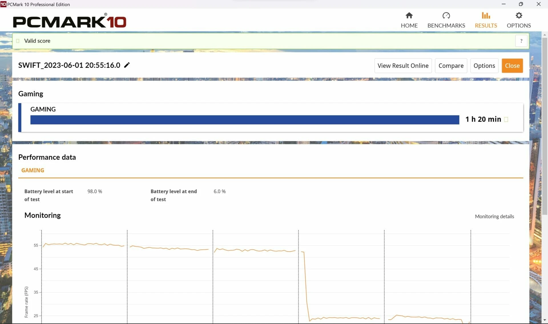The width and height of the screenshot is (548, 324).
Task: Select the GAMING performance data tab
Action: pyautogui.click(x=33, y=170)
